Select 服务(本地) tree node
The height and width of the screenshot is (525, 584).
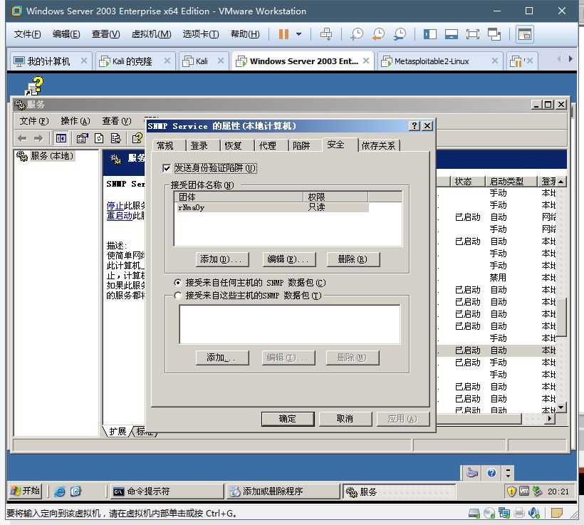(52, 156)
